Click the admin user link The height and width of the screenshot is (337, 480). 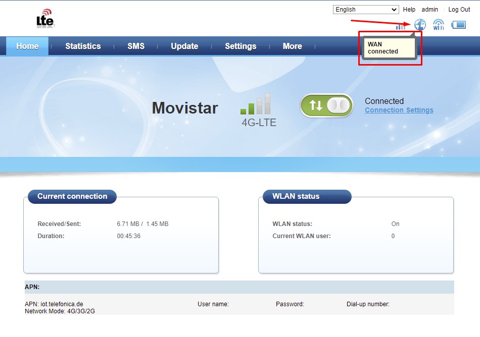[x=430, y=10]
